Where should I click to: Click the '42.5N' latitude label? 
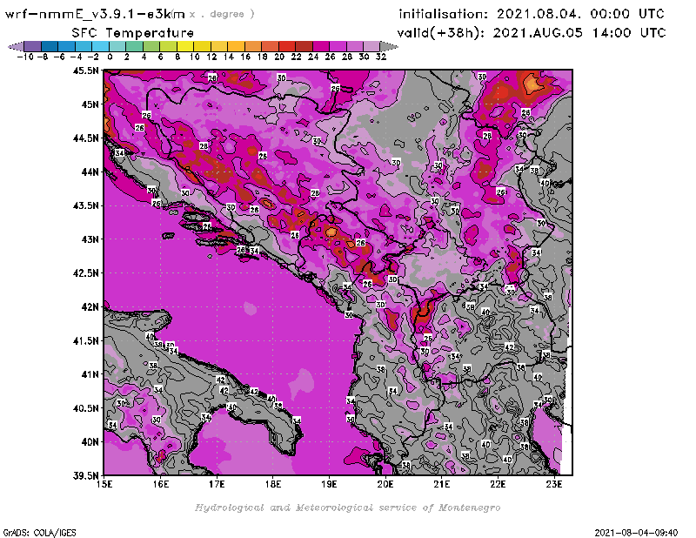click(x=85, y=273)
